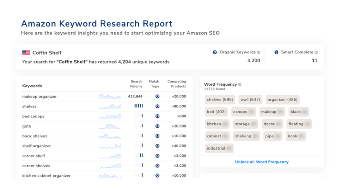Viewport: 340px width, 189px height.
Task: Click match type icon for corner shelves
Action: click(157, 165)
